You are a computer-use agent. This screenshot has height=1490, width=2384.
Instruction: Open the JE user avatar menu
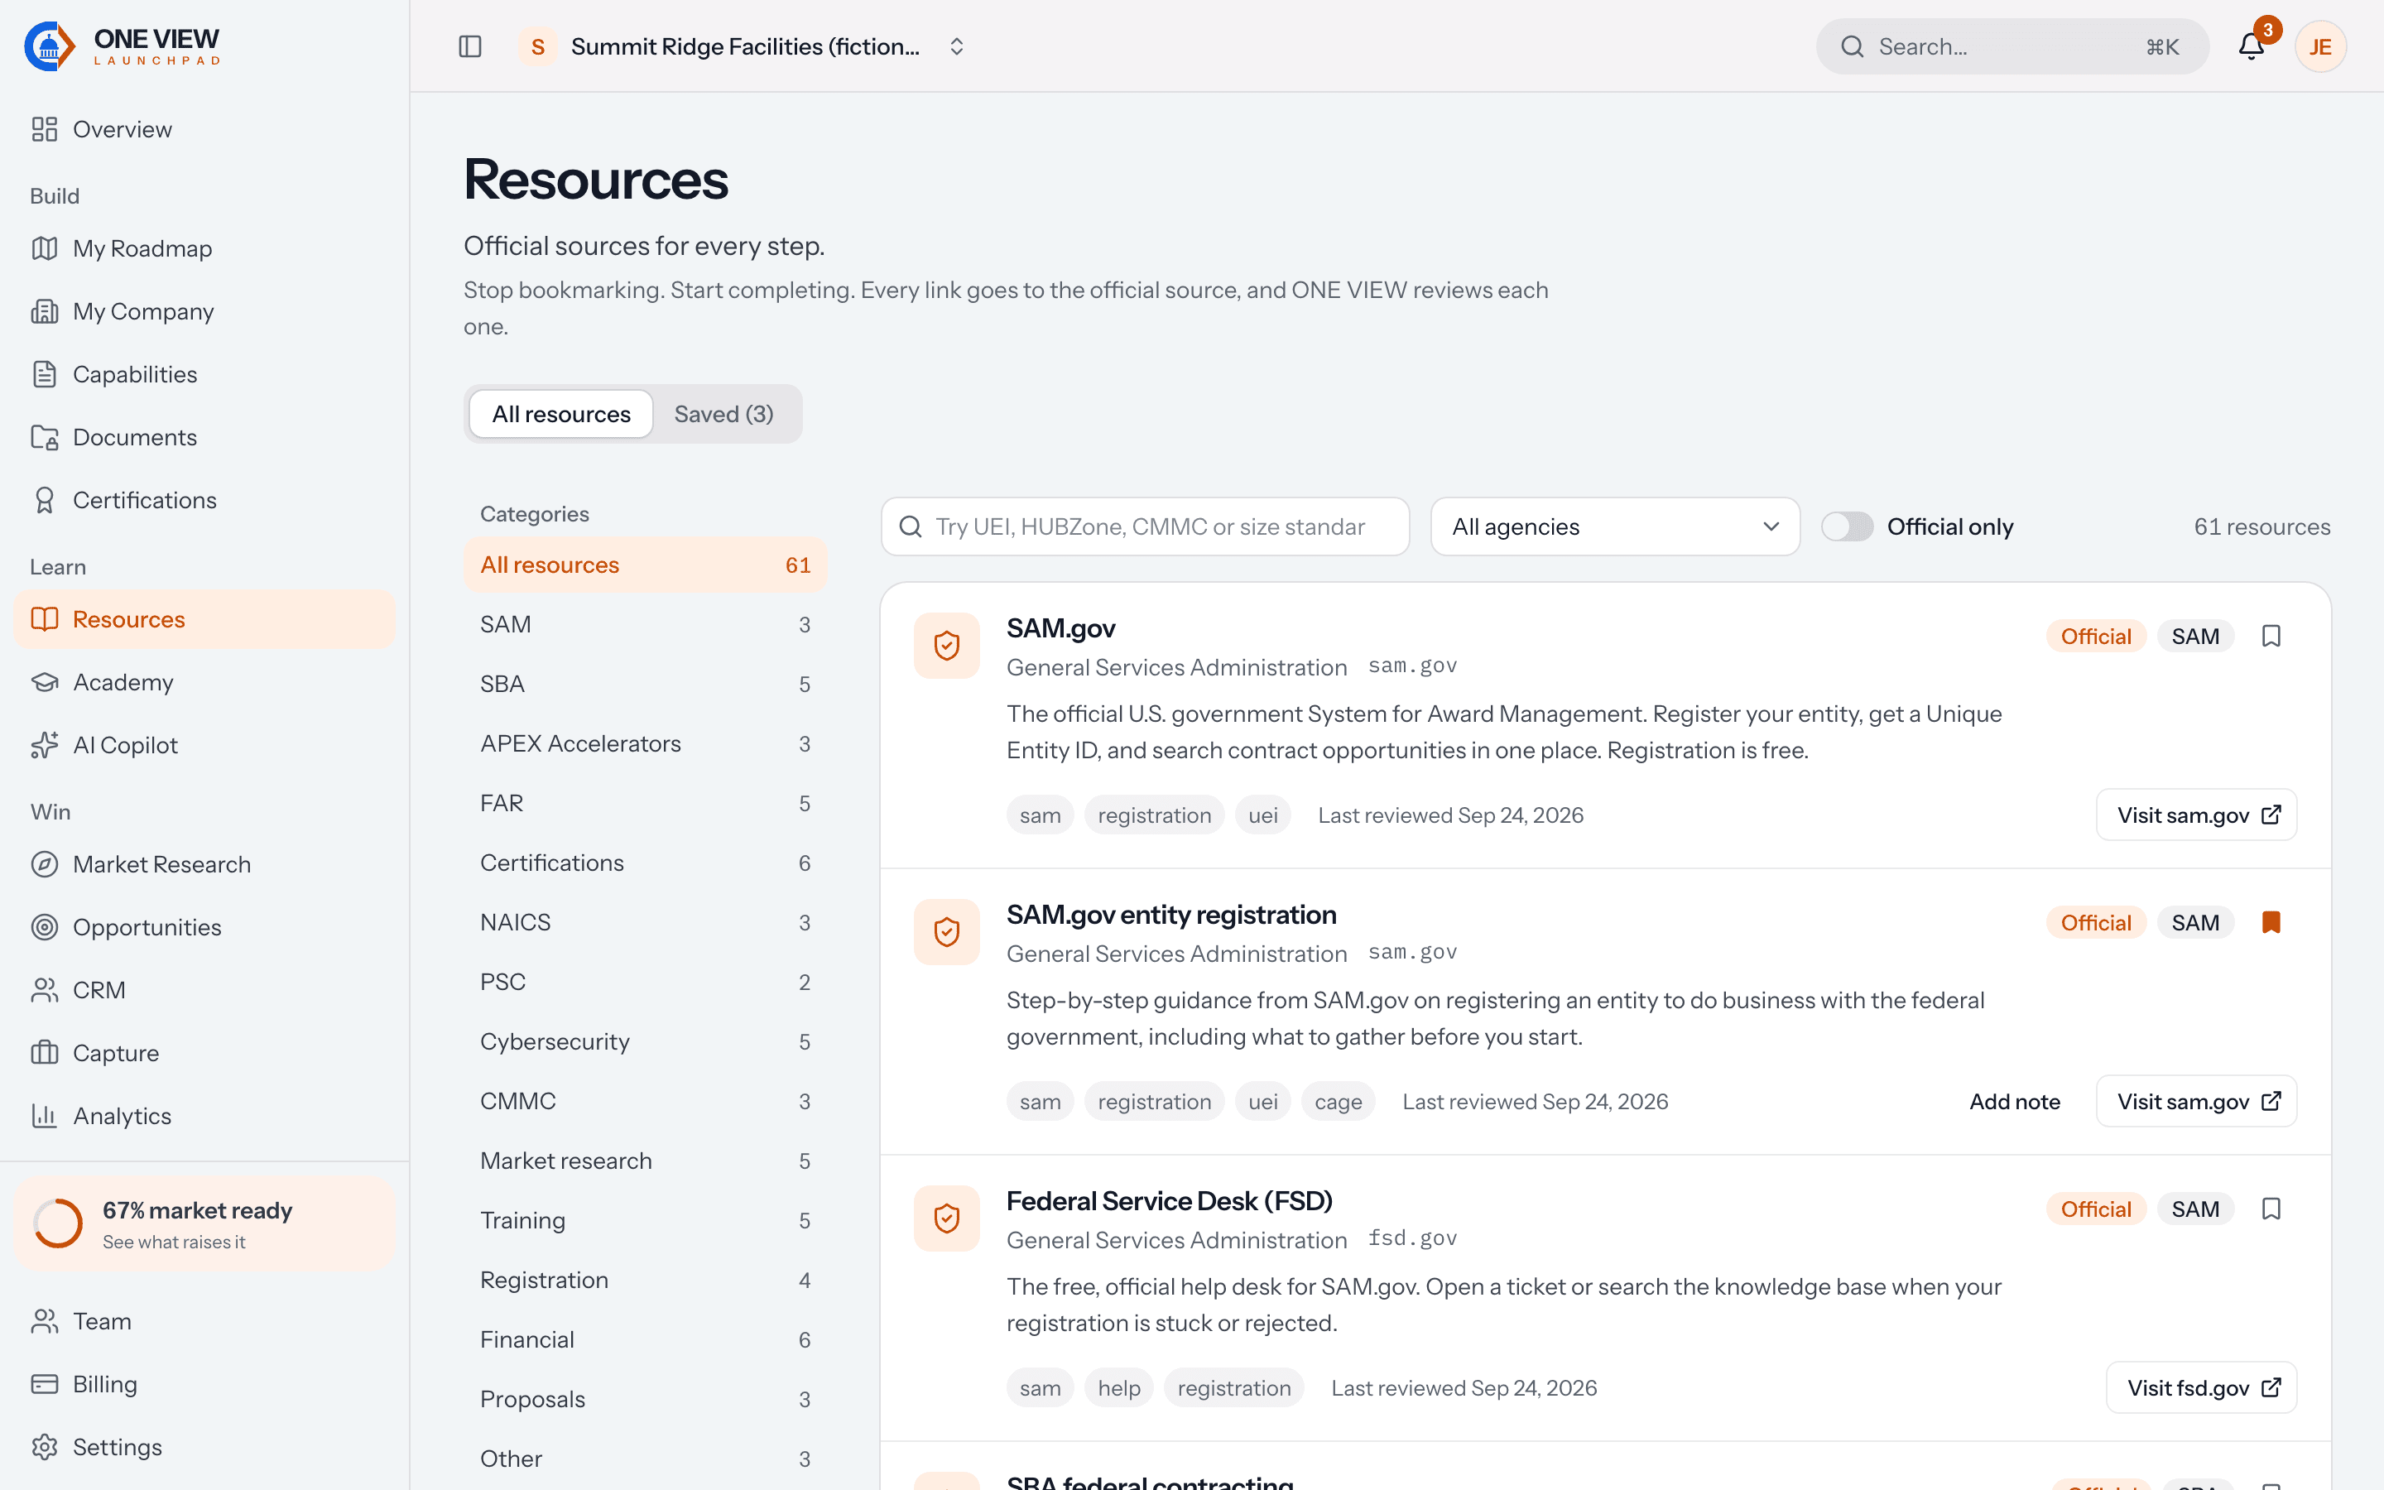tap(2320, 46)
